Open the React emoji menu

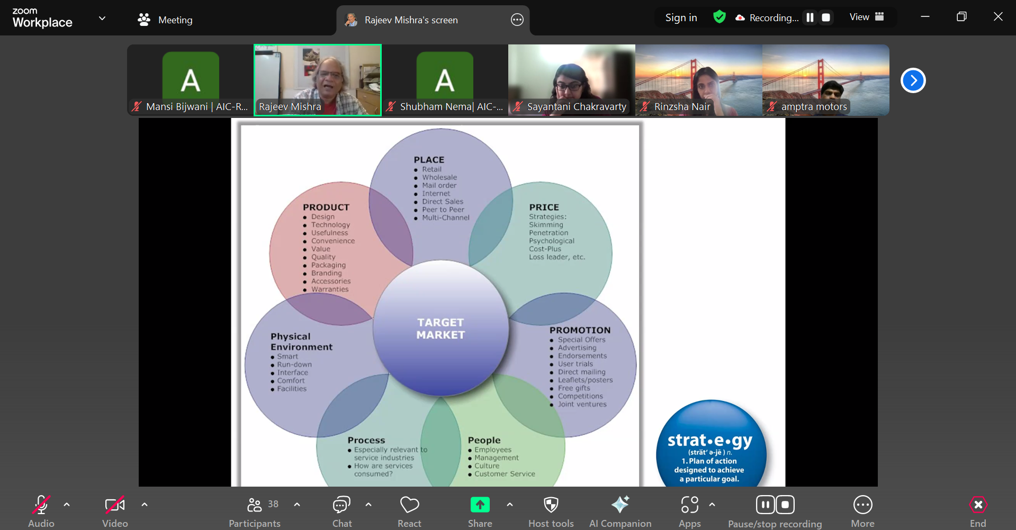click(409, 506)
